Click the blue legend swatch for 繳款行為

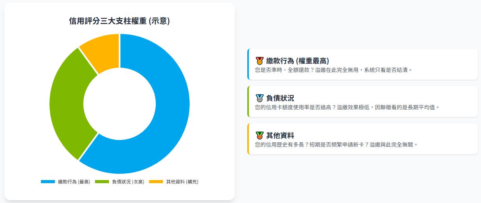coord(48,182)
